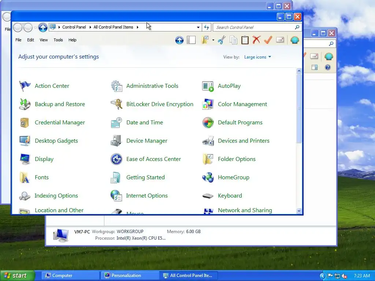The width and height of the screenshot is (375, 281).
Task: Open Fonts folder icon
Action: click(x=25, y=177)
